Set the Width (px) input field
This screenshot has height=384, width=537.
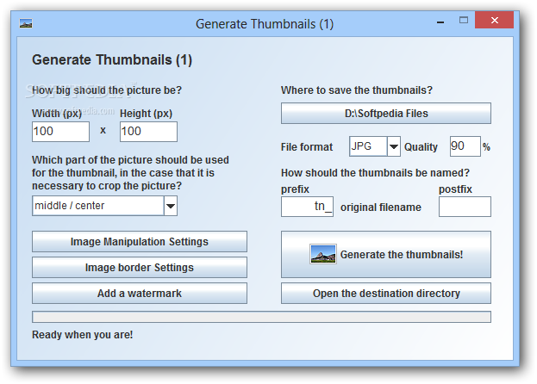(x=60, y=132)
